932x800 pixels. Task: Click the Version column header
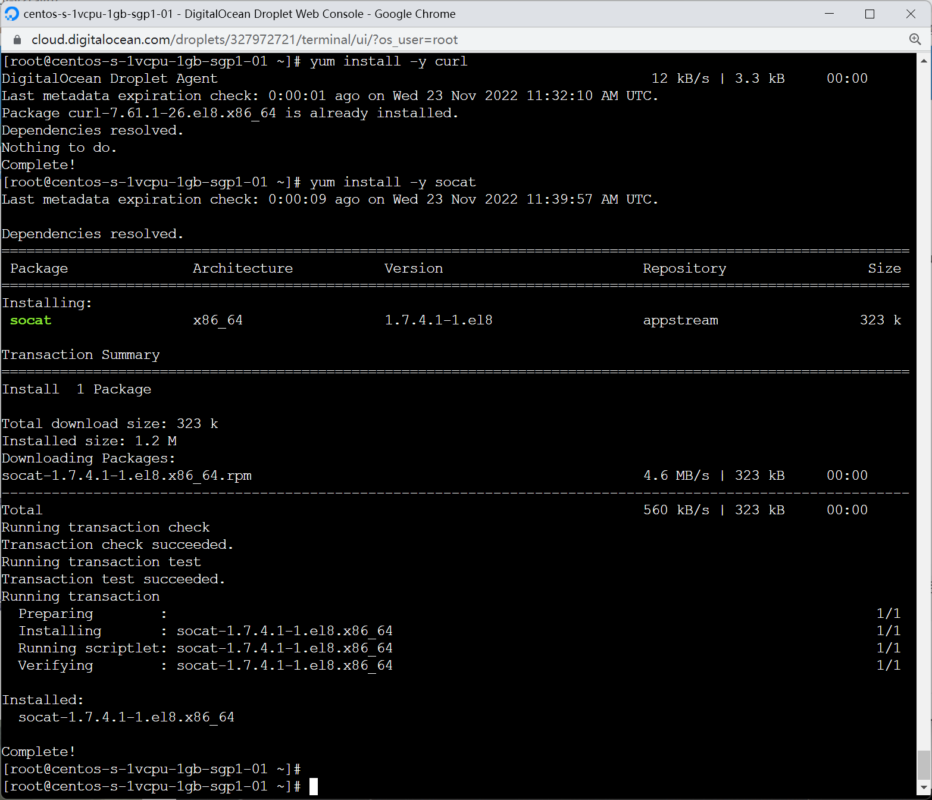(414, 268)
